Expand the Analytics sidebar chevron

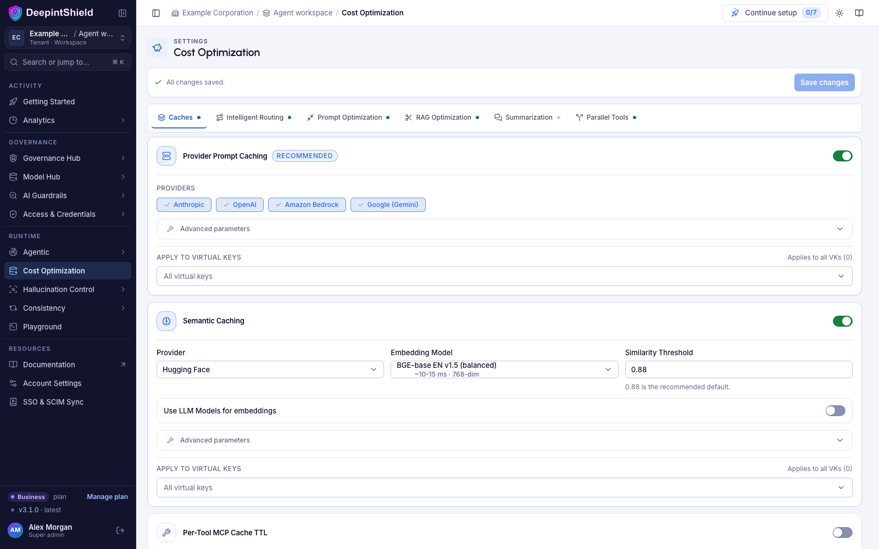[x=123, y=120]
